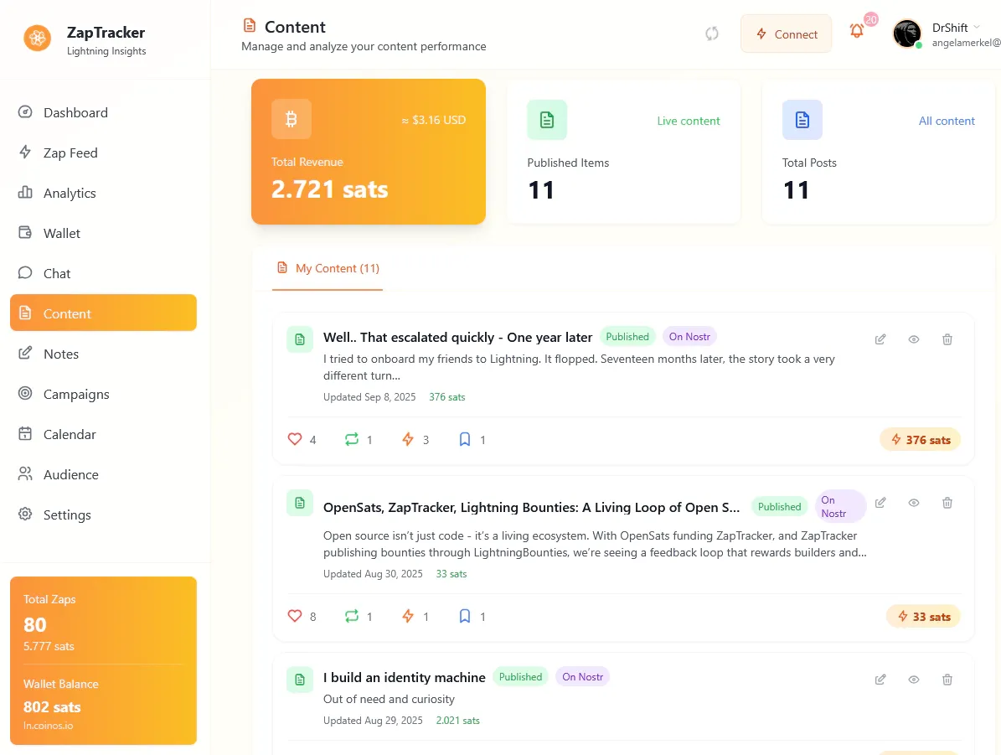Click the Wallet Balance 802 sats value
The image size is (1001, 755).
coord(52,707)
